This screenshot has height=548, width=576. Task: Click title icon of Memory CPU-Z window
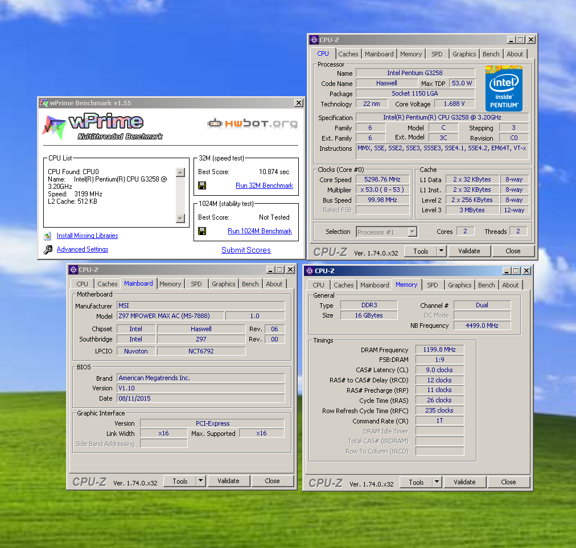[x=310, y=271]
